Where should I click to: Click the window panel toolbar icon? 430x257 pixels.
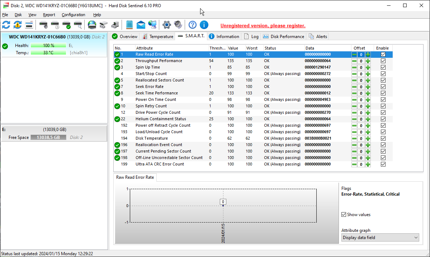coord(29,25)
